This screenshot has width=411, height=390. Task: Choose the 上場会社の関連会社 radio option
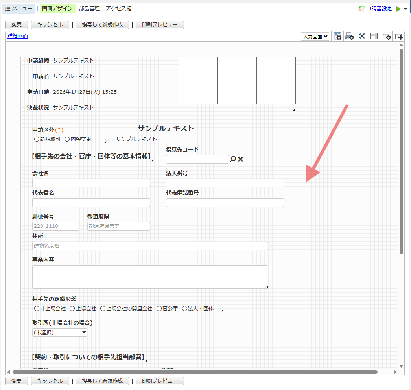tap(103, 309)
